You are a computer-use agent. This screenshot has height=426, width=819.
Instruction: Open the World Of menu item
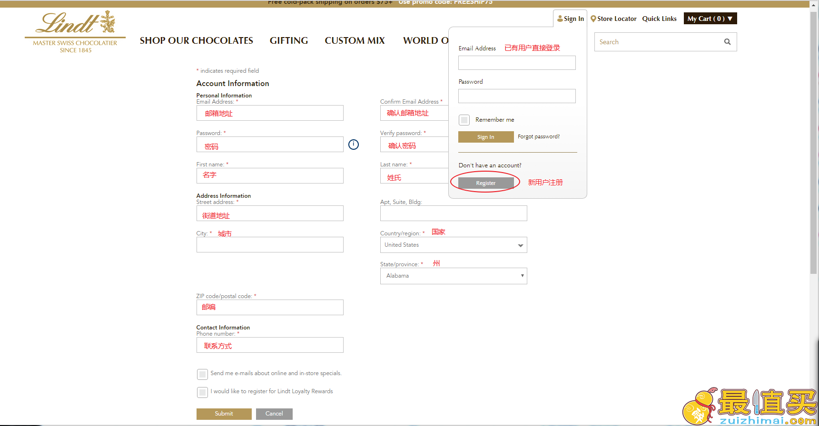pyautogui.click(x=426, y=40)
